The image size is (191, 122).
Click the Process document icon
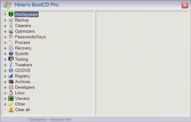(11, 42)
